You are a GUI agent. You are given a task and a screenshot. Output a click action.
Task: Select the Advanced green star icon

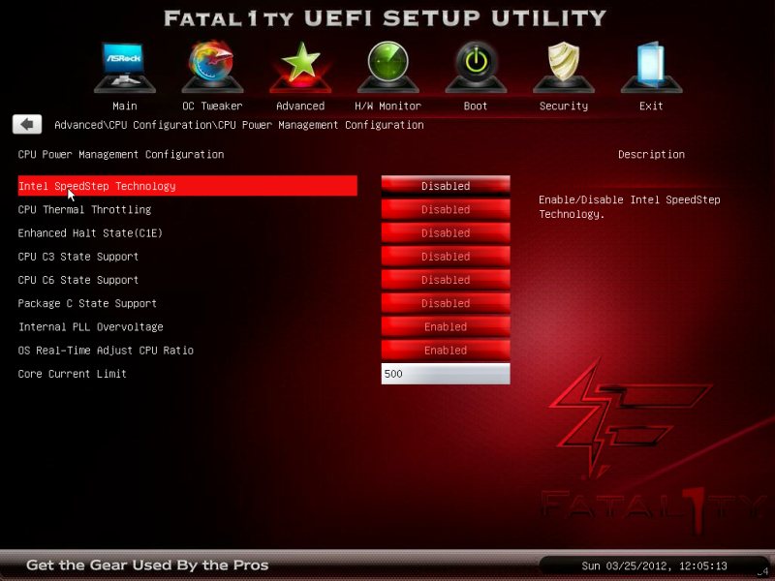(x=300, y=67)
